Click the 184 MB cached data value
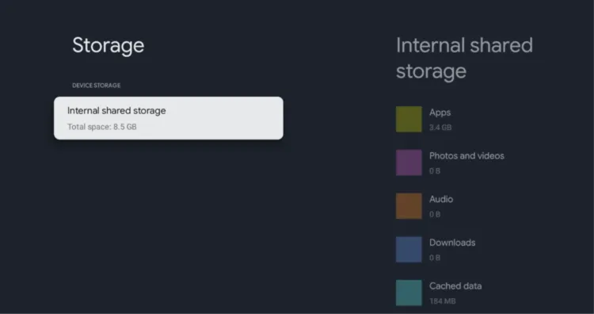Viewport: 594px width, 314px height. click(443, 301)
